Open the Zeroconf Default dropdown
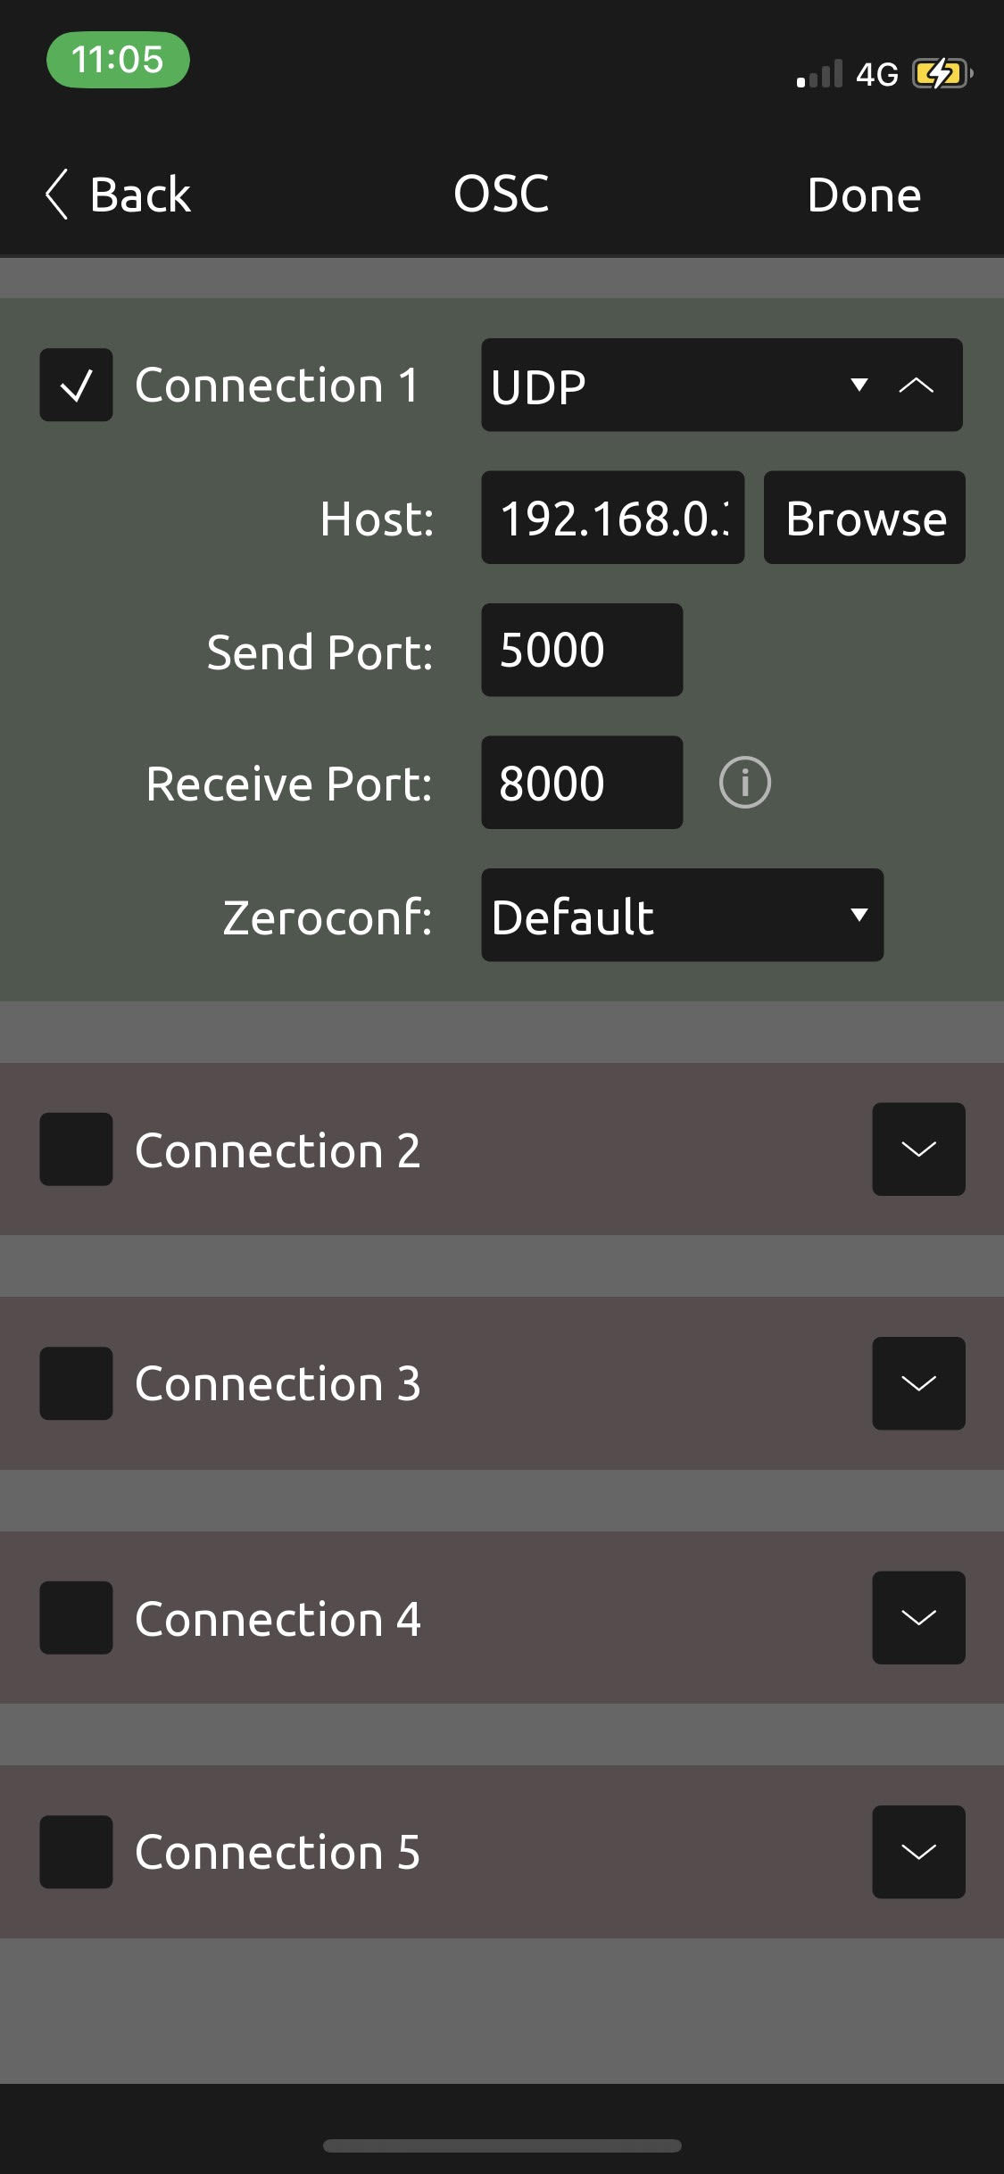 682,916
